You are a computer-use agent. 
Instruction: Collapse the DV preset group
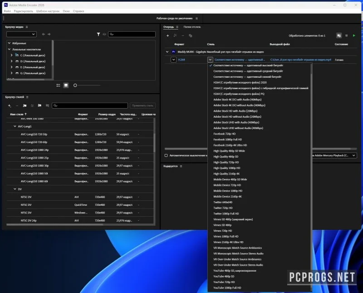[x=15, y=189]
